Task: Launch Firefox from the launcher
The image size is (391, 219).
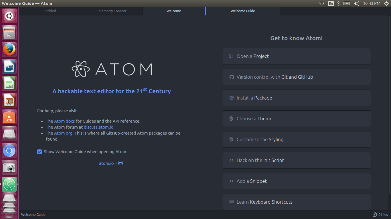Action: pos(9,50)
